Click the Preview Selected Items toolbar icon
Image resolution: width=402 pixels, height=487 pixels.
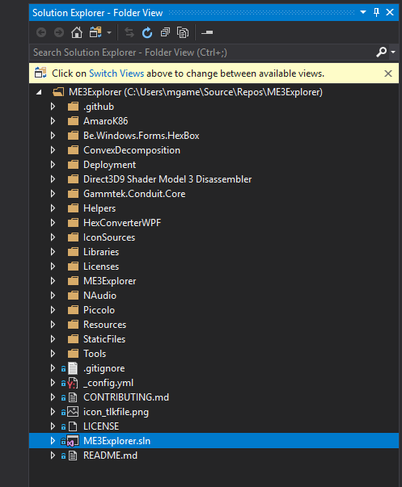pos(207,32)
